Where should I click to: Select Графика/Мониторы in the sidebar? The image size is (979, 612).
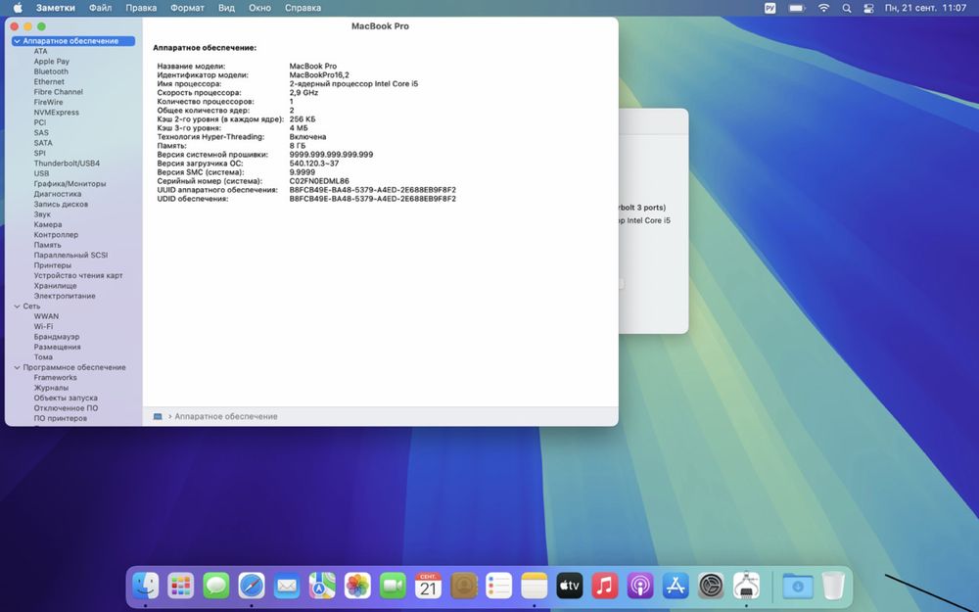70,184
